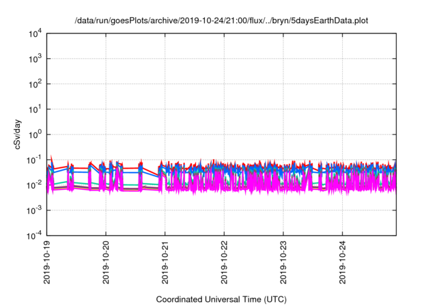Image resolution: width=437 pixels, height=306 pixels.
Task: Click the 10^1 y-axis tick label
Action: tap(35, 109)
